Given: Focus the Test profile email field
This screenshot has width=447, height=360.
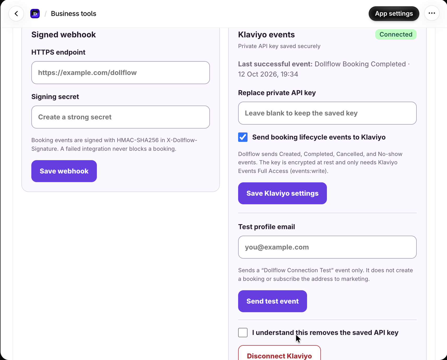Looking at the screenshot, I should [x=327, y=247].
